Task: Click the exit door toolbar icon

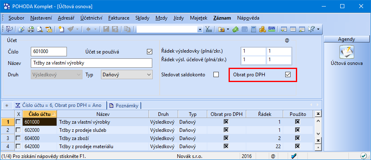Action: coord(9,29)
